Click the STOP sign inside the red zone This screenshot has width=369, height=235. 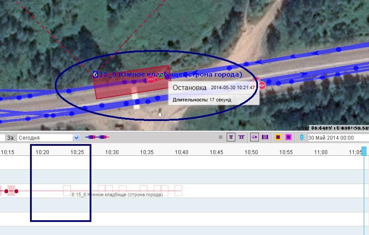(151, 80)
